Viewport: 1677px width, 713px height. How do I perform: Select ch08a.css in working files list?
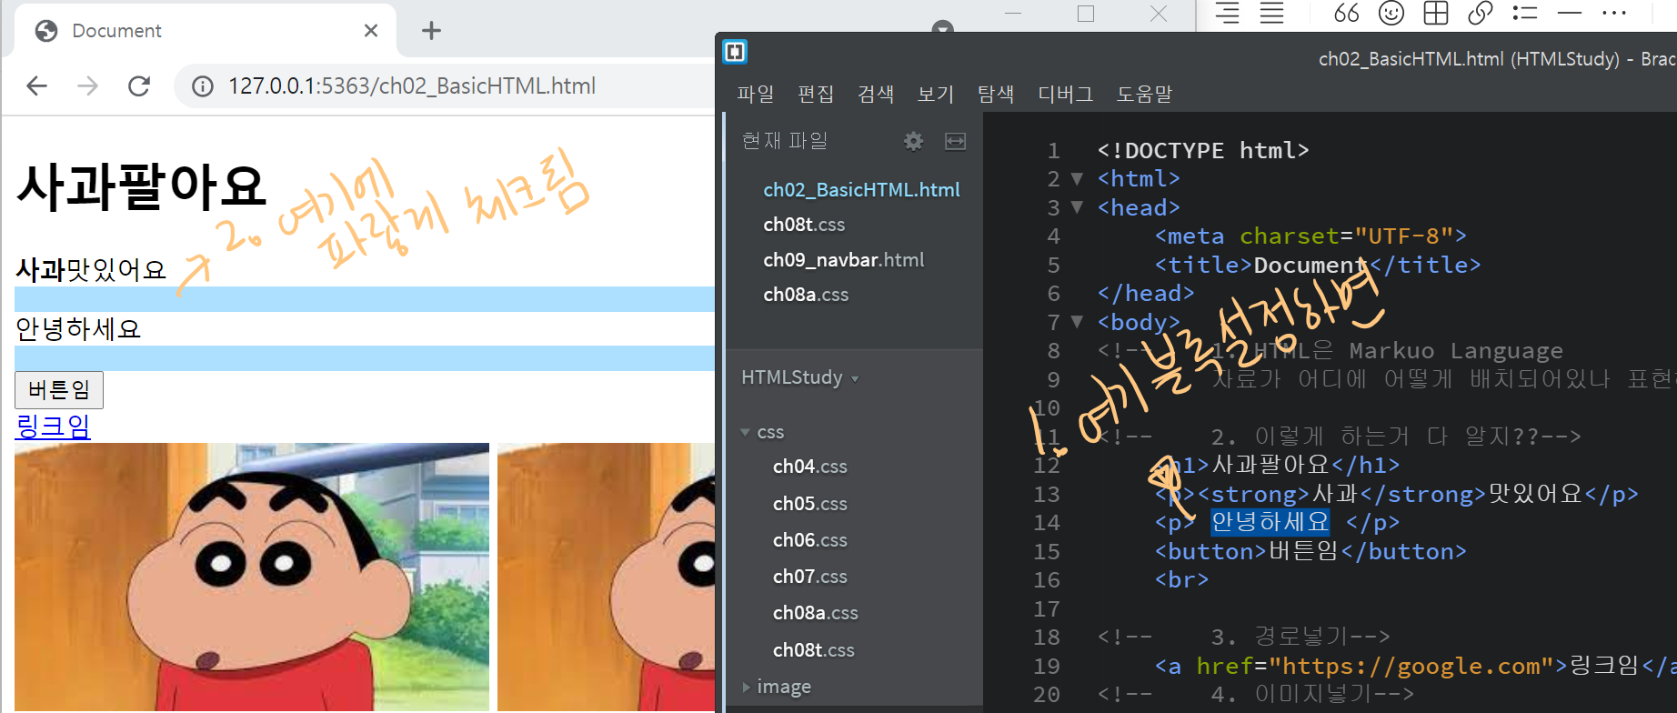point(806,295)
